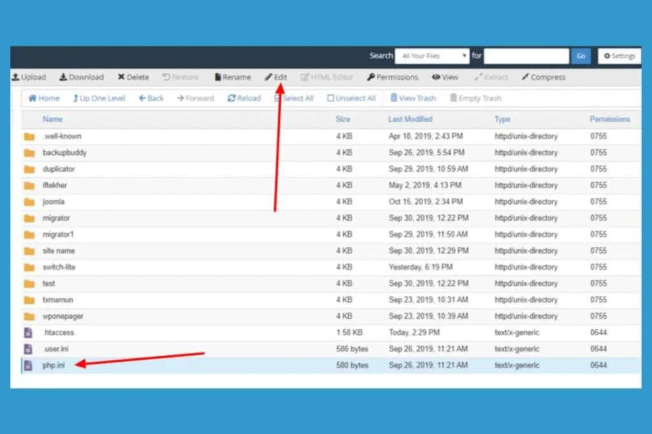This screenshot has height=434, width=652.
Task: Click the search text input field
Action: click(x=527, y=56)
